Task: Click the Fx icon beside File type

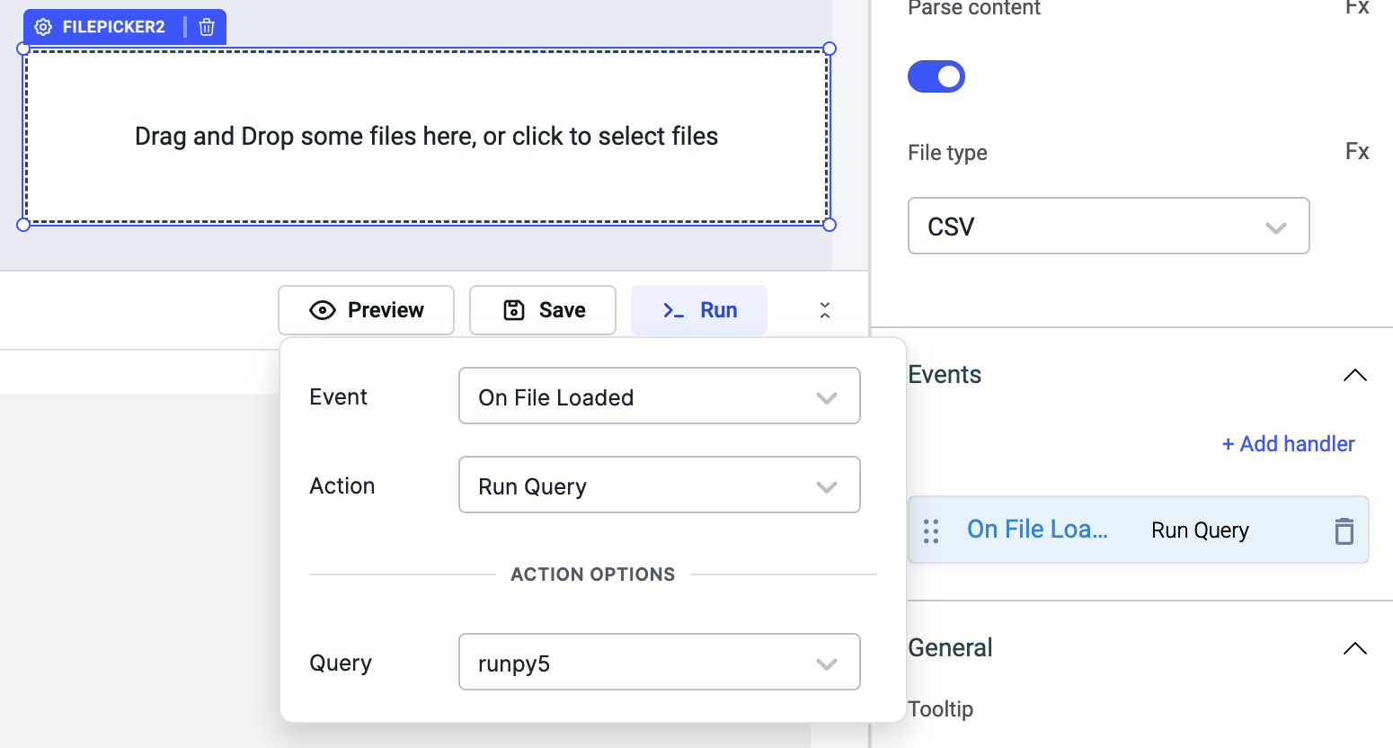Action: [x=1356, y=152]
